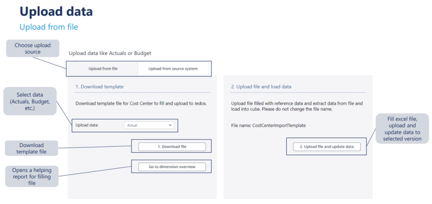Click the large Upload data page title
The width and height of the screenshot is (432, 204).
click(x=56, y=11)
